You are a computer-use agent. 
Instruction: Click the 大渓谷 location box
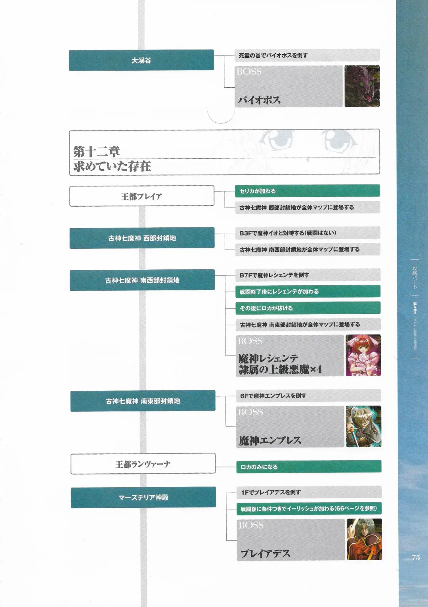click(141, 60)
